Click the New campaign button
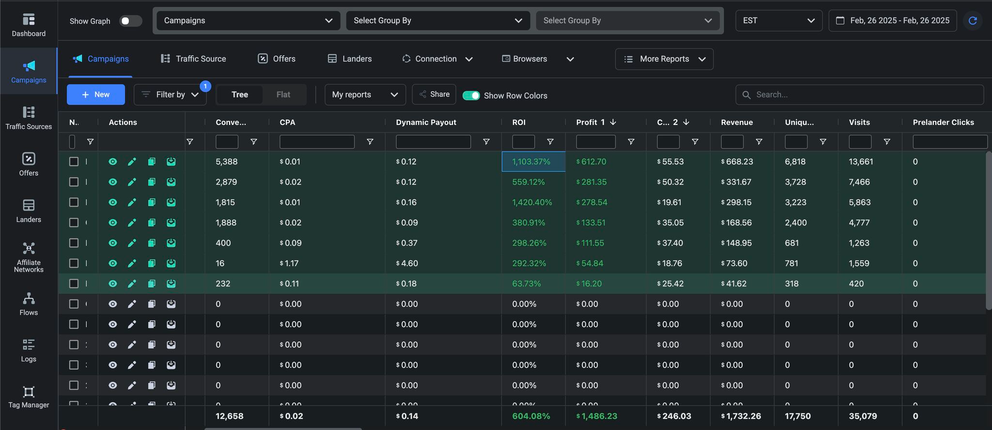Image resolution: width=992 pixels, height=430 pixels. pos(96,94)
